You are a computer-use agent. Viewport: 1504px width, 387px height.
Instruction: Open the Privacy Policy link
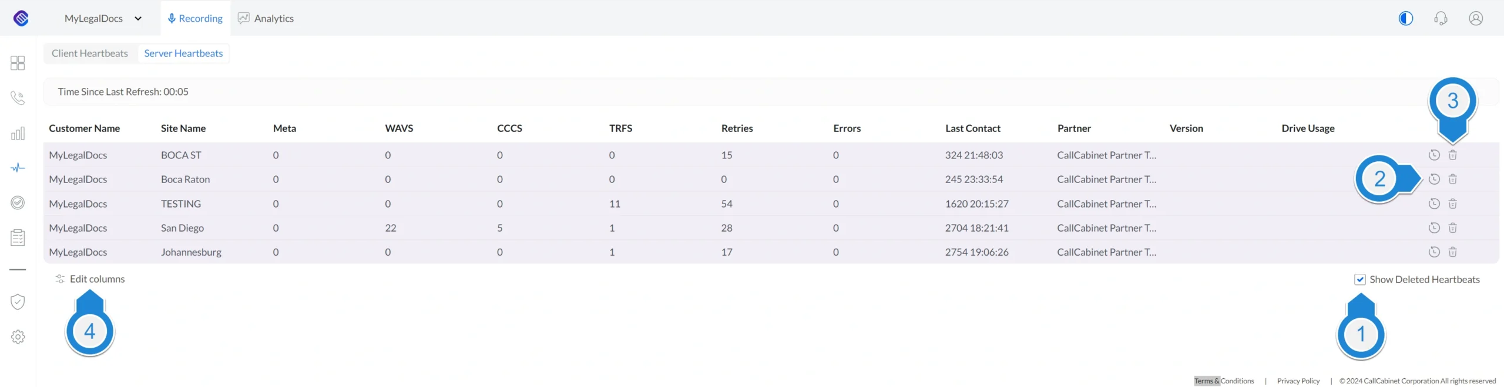[x=1298, y=381]
